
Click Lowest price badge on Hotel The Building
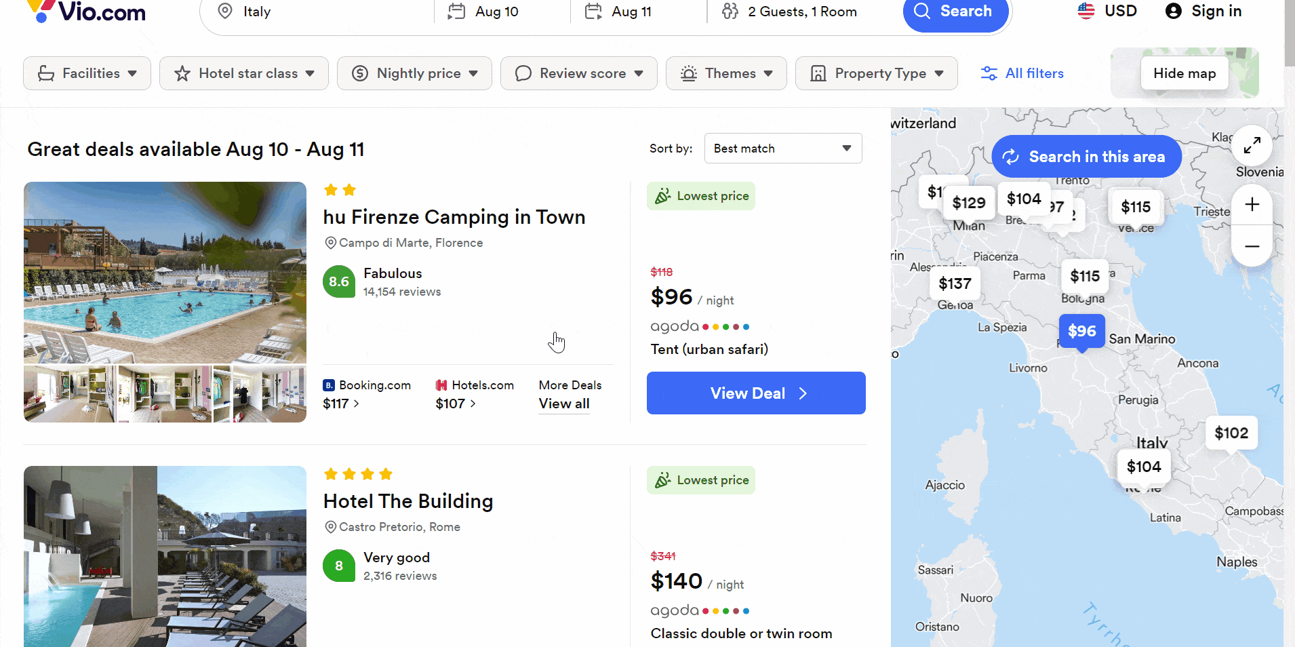pos(701,480)
